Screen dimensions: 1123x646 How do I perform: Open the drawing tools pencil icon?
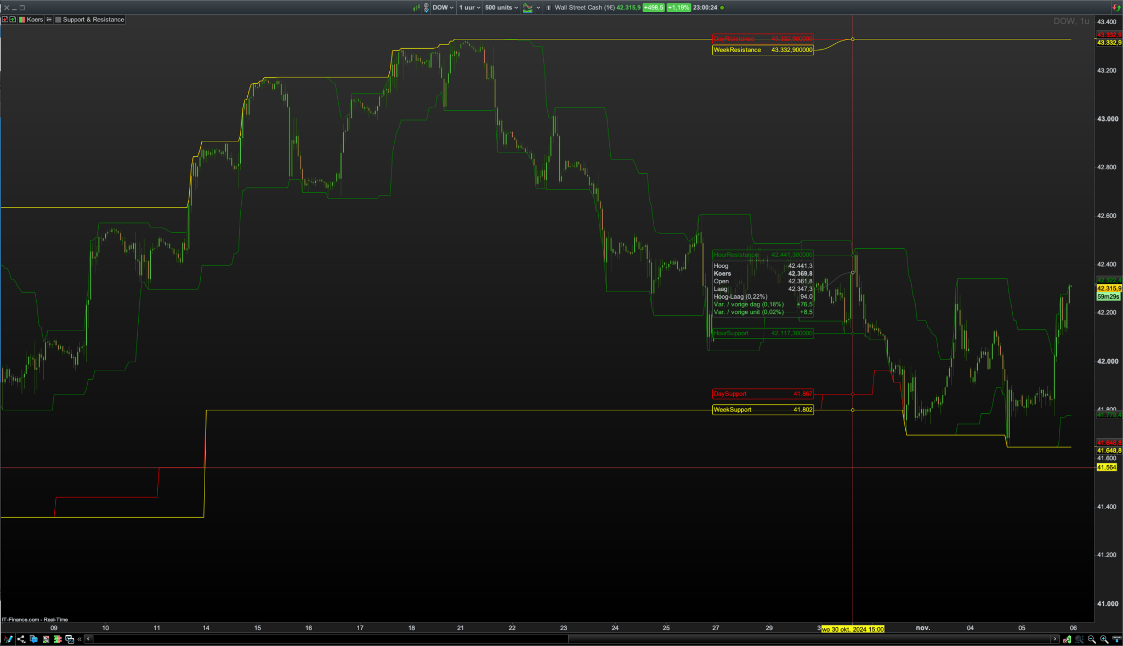coord(8,639)
